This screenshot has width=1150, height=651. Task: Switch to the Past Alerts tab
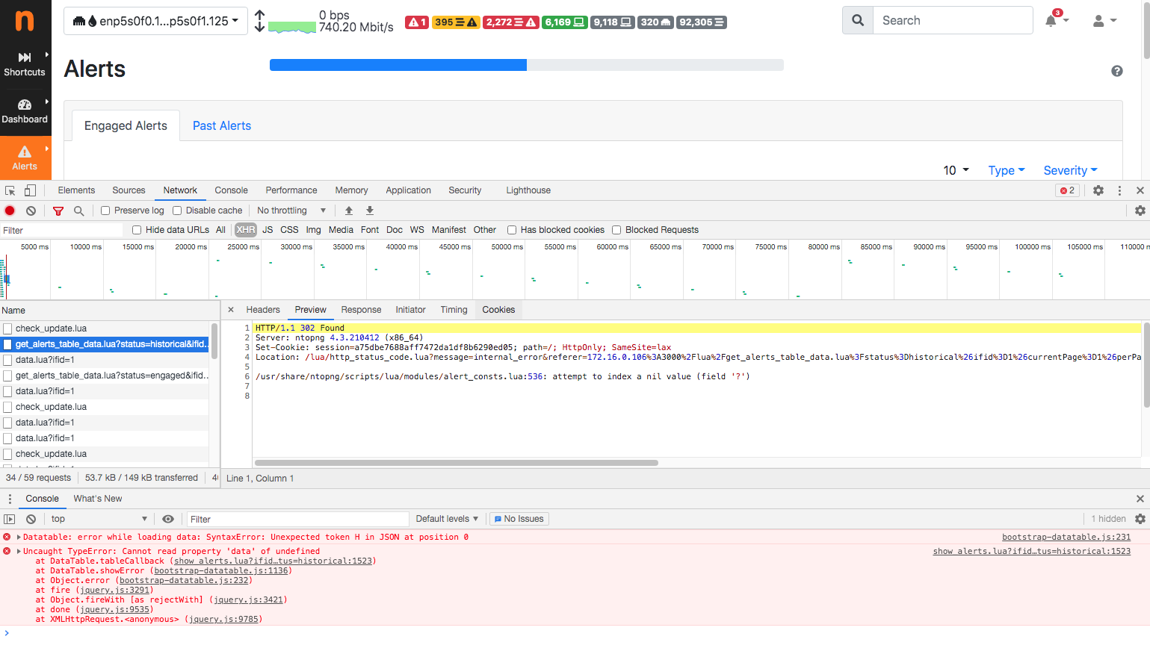click(221, 125)
